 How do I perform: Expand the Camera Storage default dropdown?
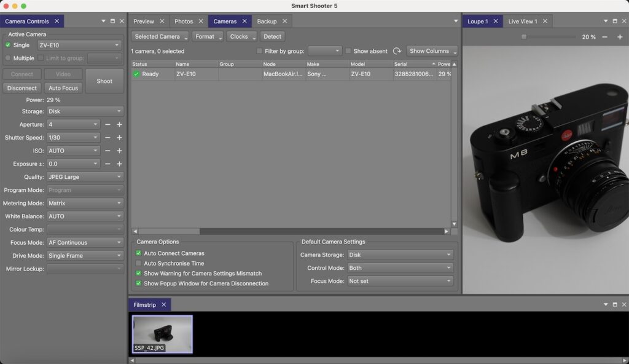tap(400, 255)
